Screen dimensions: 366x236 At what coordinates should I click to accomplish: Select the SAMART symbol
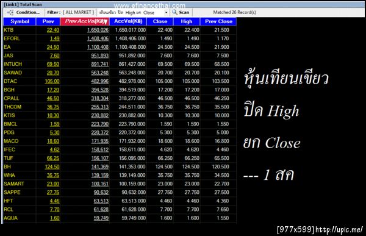[x=14, y=184]
